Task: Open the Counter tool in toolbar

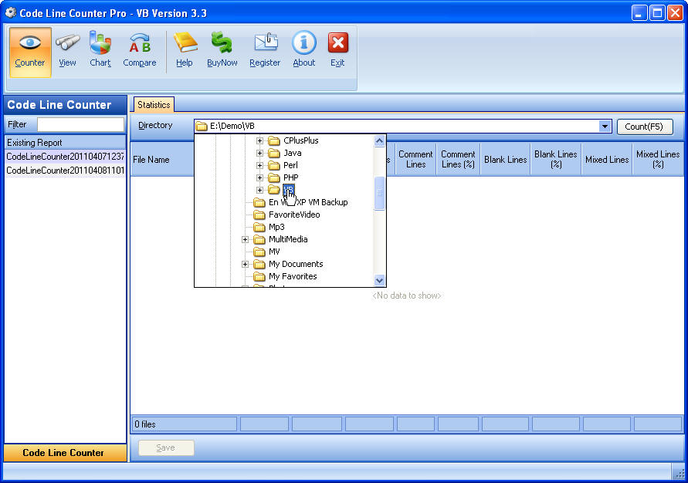Action: (30, 52)
